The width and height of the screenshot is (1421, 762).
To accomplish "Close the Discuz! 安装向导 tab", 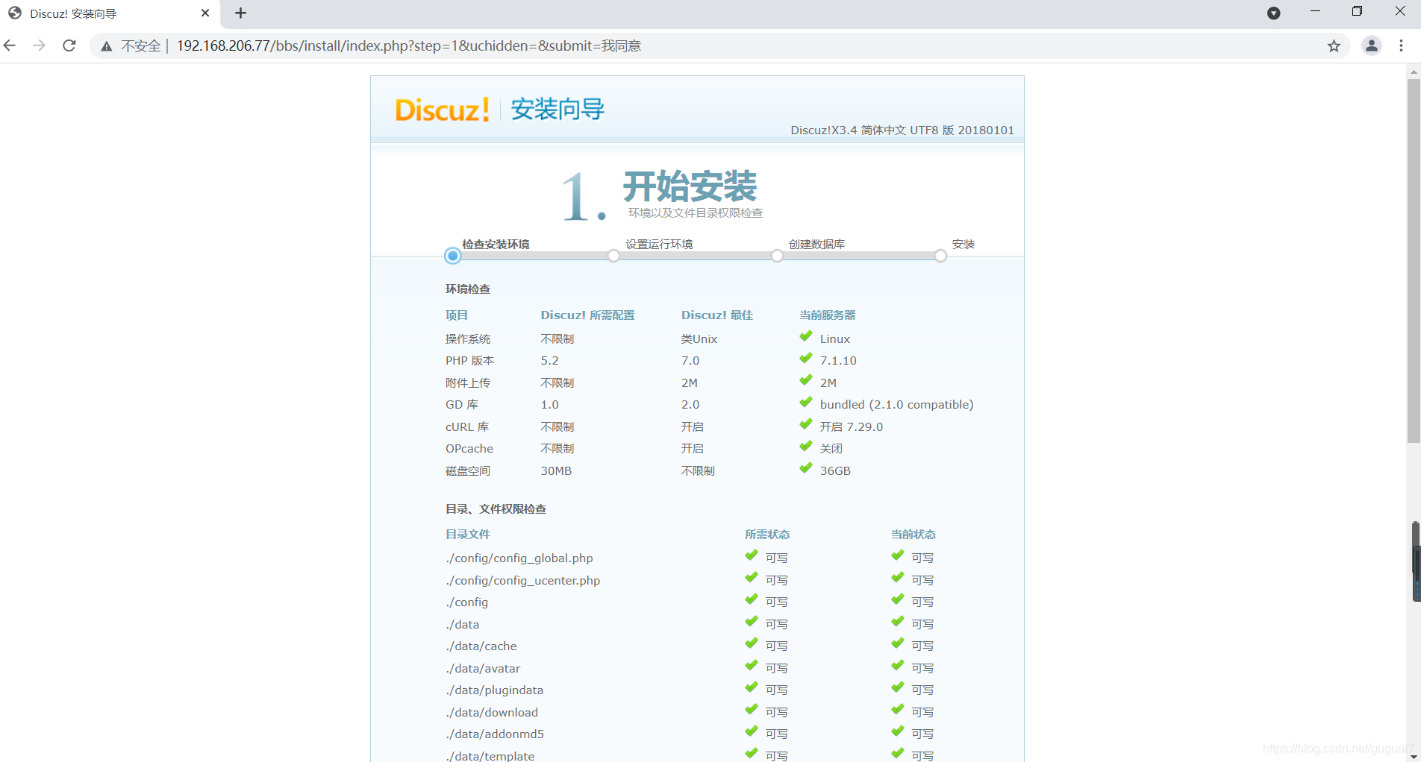I will click(205, 13).
